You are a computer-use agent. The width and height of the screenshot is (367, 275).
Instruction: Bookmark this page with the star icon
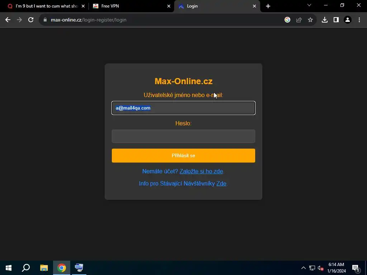pos(310,20)
